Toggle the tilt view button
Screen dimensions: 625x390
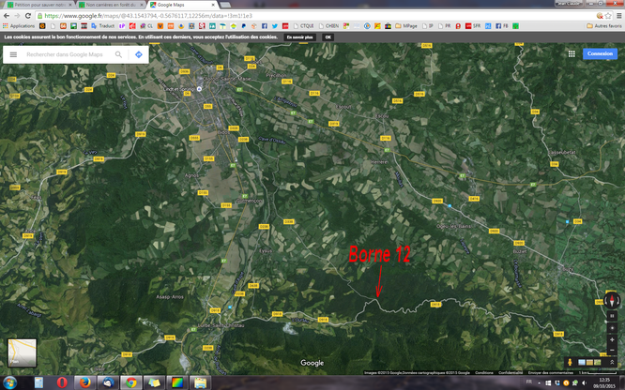tap(612, 316)
